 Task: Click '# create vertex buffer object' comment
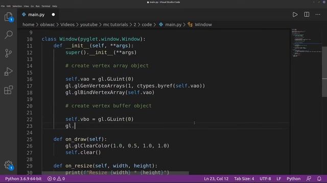[x=108, y=106]
